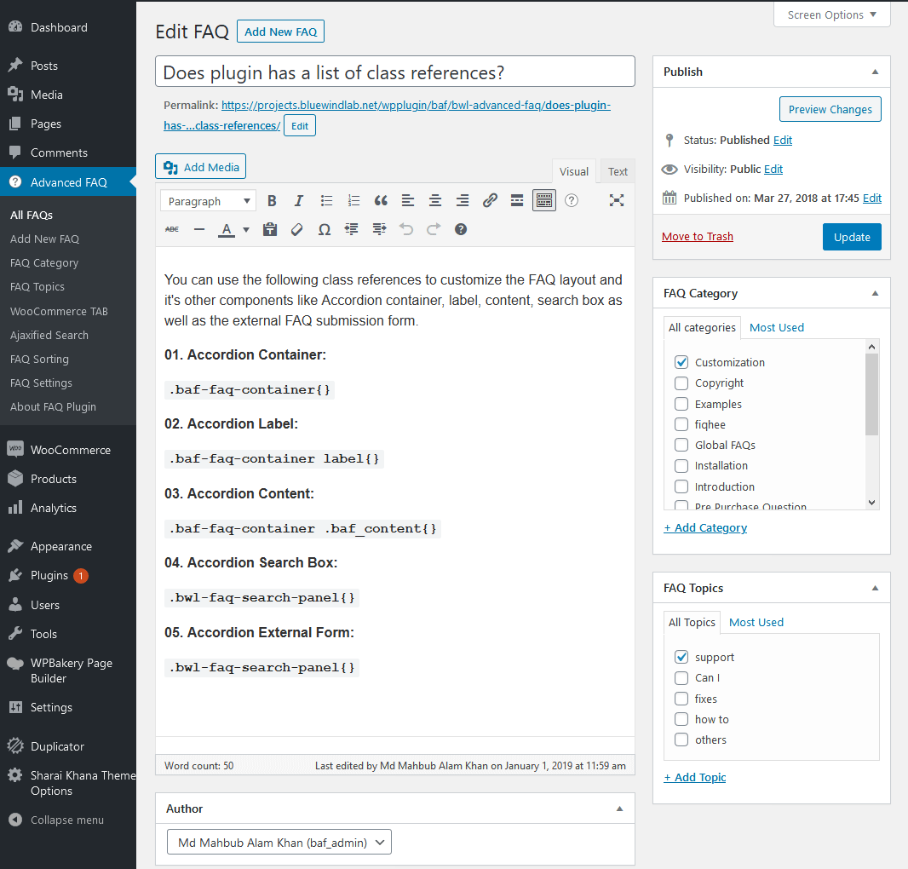
Task: Enter distraction-free fullscreen mode
Action: coord(617,201)
